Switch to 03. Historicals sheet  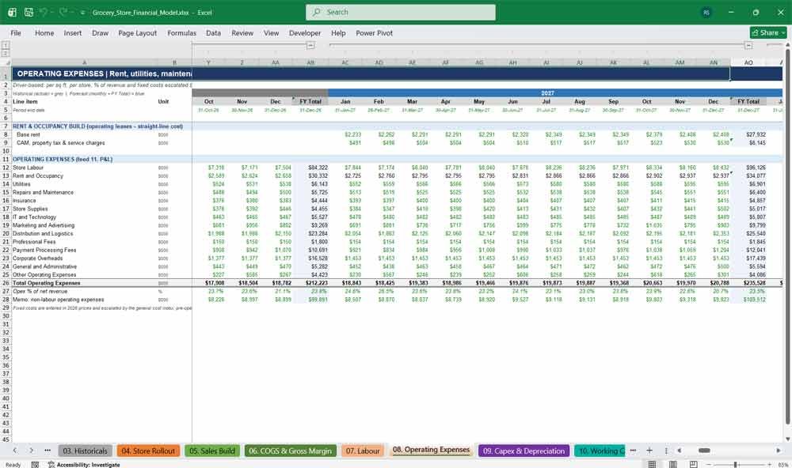(85, 451)
